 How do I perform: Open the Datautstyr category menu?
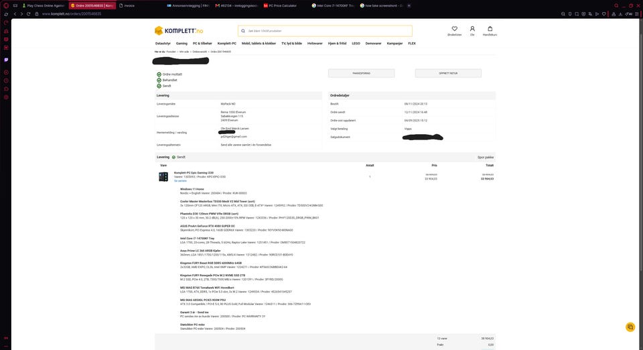163,44
